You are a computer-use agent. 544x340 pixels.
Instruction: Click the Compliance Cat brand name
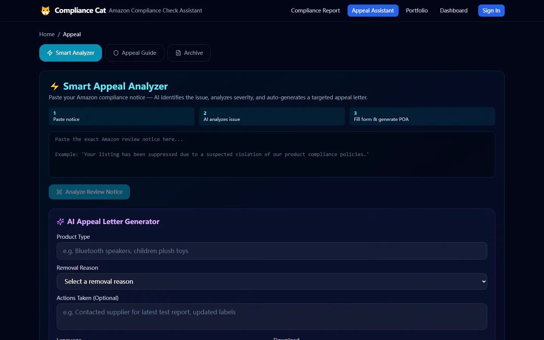coord(80,11)
